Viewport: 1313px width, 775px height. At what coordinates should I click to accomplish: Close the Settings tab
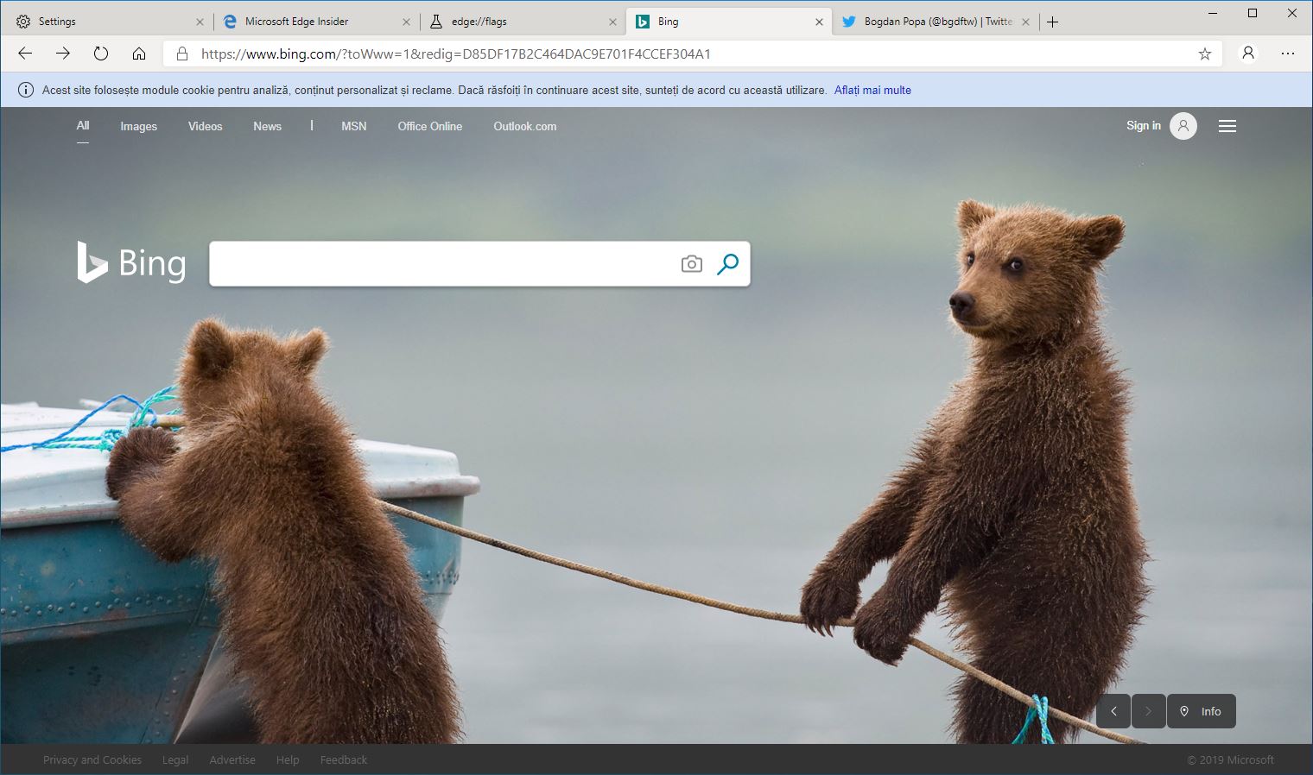(x=200, y=22)
